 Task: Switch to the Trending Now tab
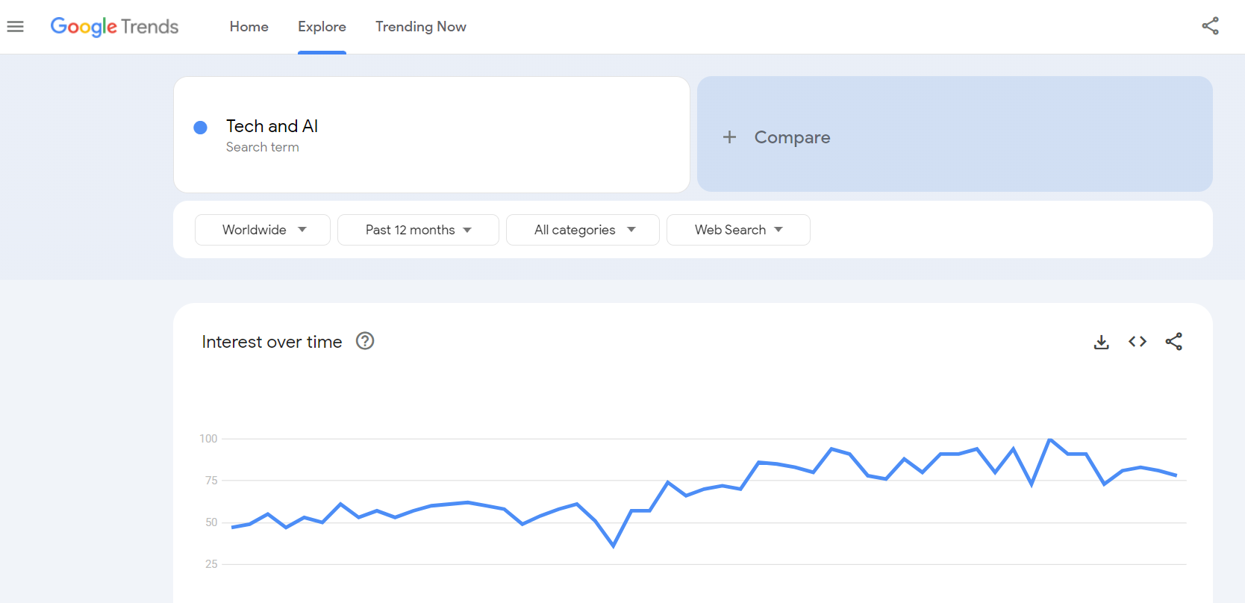point(420,27)
